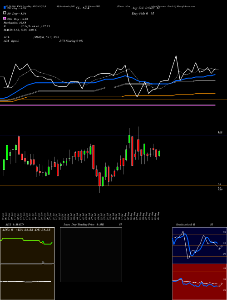Click the 8.76 price axis label
This screenshot has height=300, width=227.
[220, 132]
